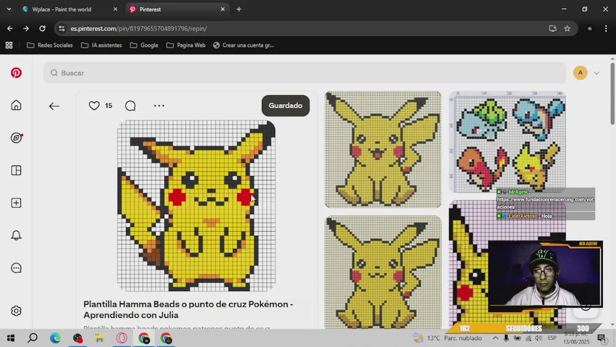Open IA asistentes bookmark folder

tap(102, 45)
